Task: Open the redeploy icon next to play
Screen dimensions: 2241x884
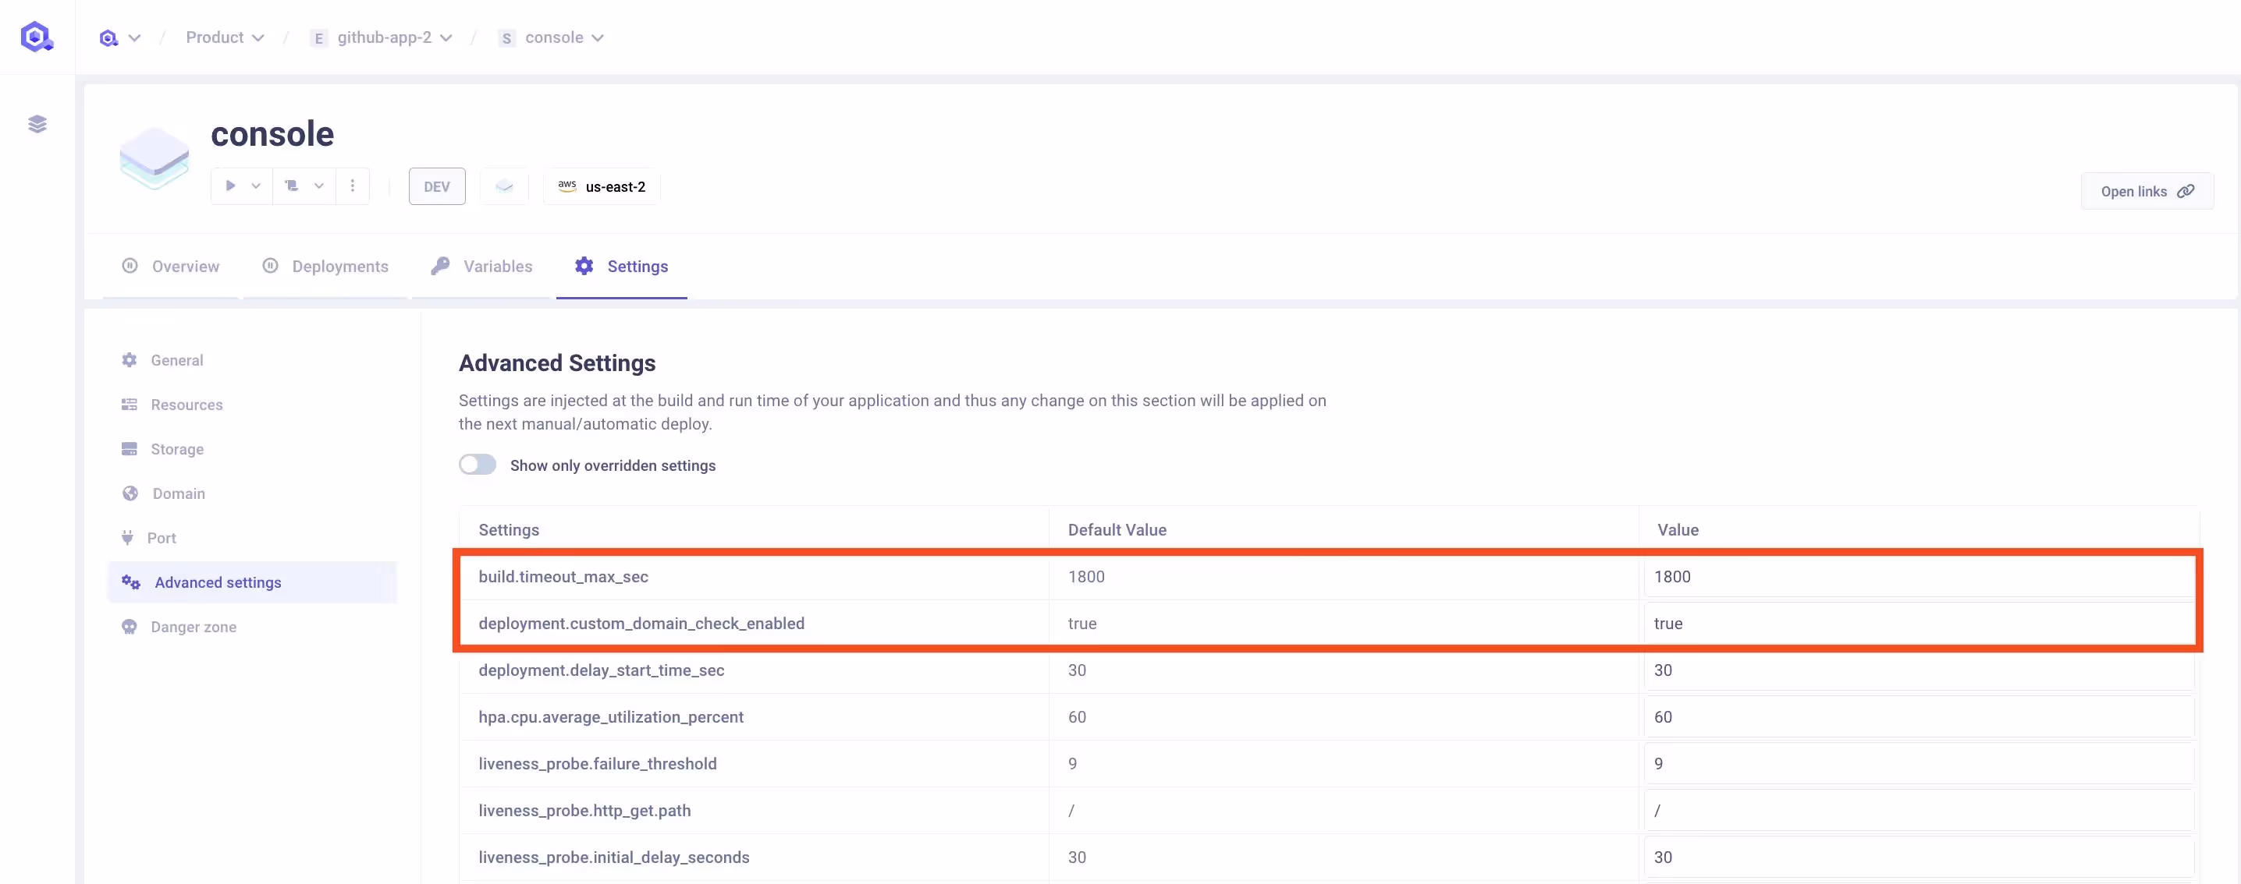Action: pyautogui.click(x=293, y=186)
